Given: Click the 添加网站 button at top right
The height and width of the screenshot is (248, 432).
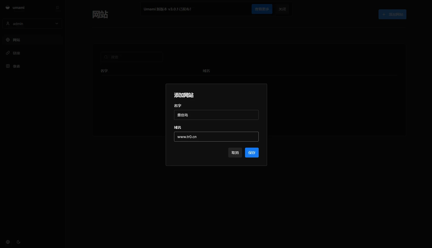Looking at the screenshot, I should click(x=392, y=14).
